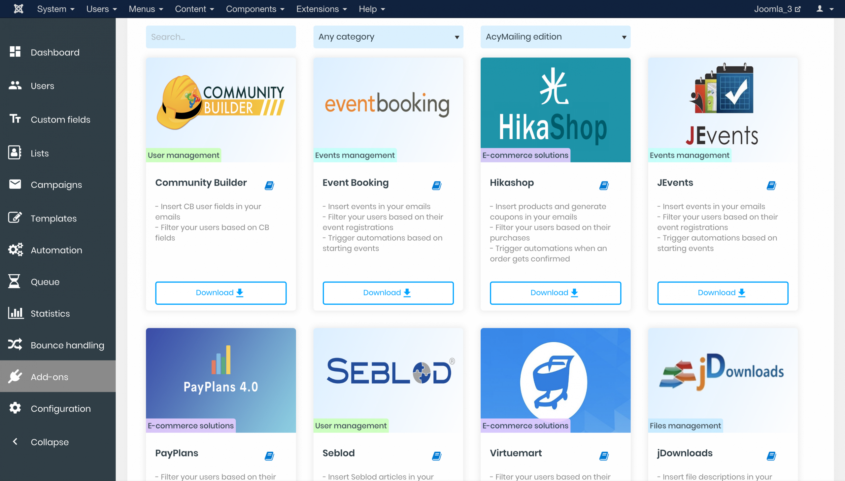Open the Users top menu
The image size is (845, 481).
point(101,9)
